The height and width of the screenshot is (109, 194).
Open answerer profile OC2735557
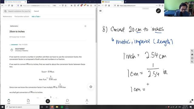pos(20,49)
